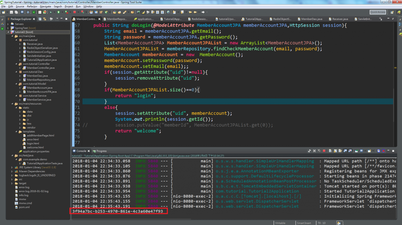
Task: Click the Clear Console icon
Action: [x=330, y=151]
